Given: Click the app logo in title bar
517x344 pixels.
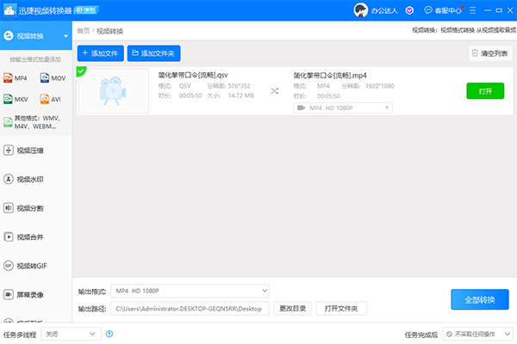Looking at the screenshot, I should pyautogui.click(x=9, y=10).
